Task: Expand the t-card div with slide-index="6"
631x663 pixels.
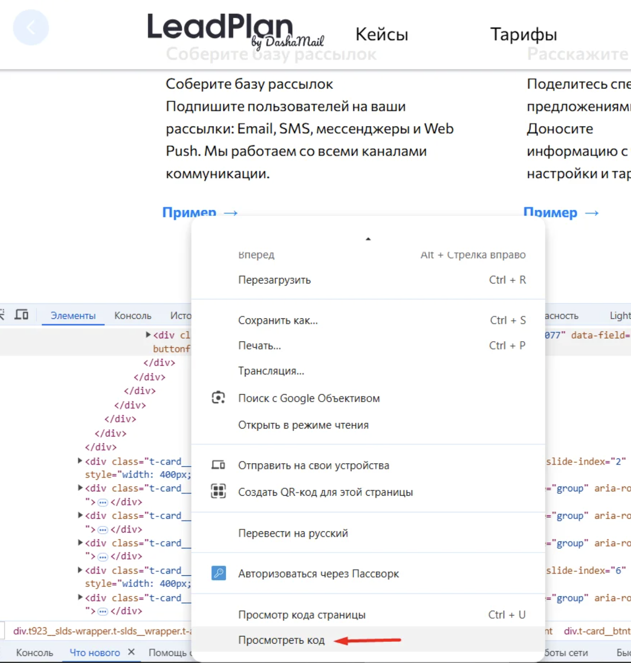Action: click(80, 570)
